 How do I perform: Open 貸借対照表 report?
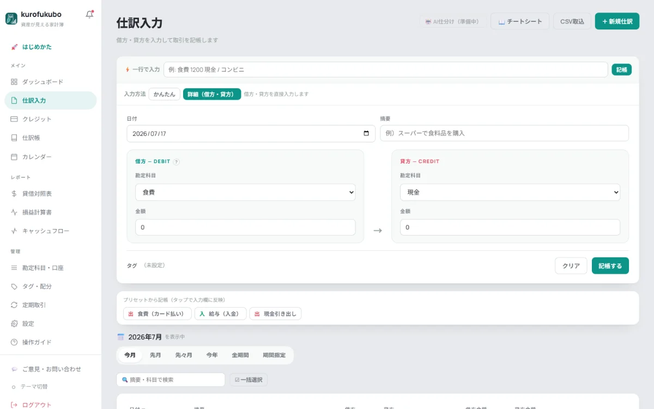click(x=51, y=194)
